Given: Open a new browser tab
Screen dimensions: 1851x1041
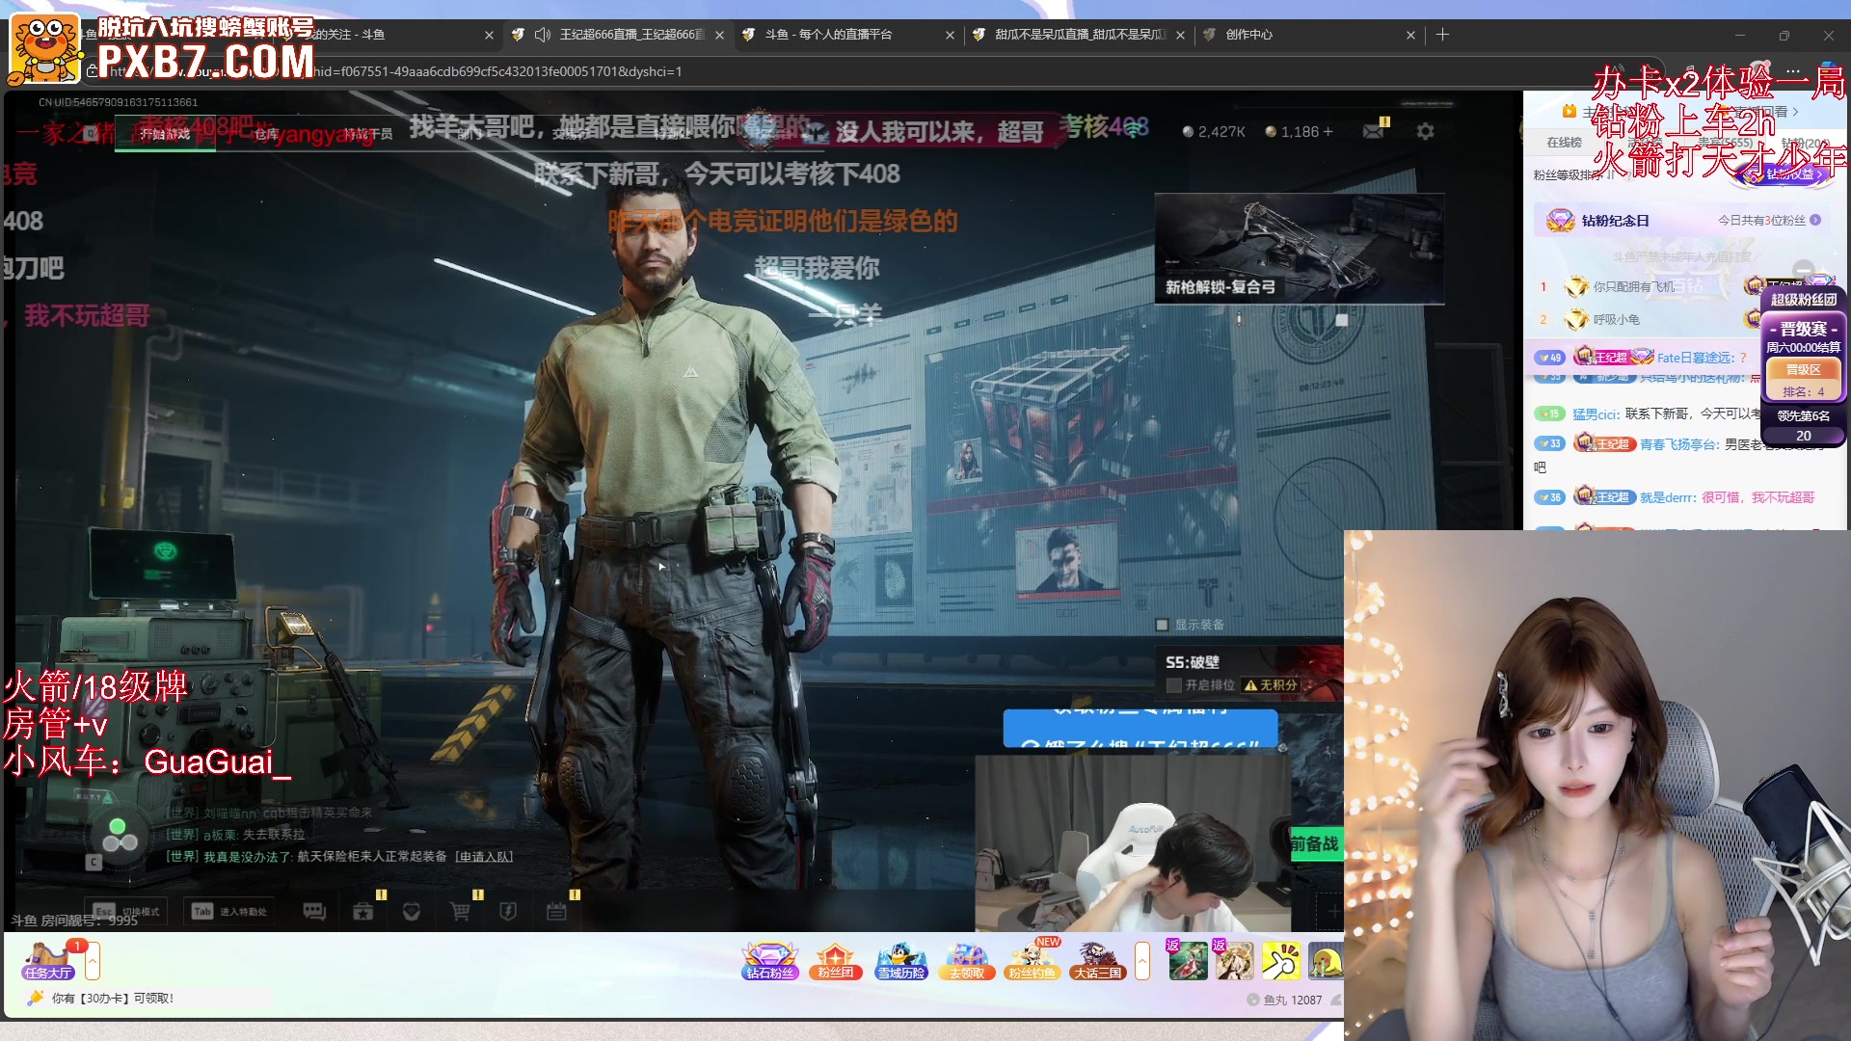Looking at the screenshot, I should point(1442,35).
